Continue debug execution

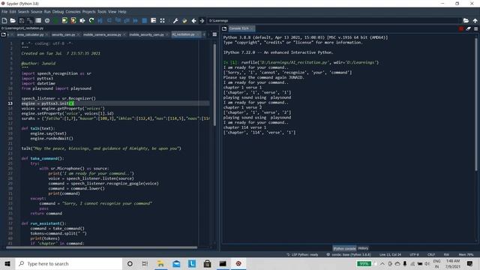click(136, 20)
